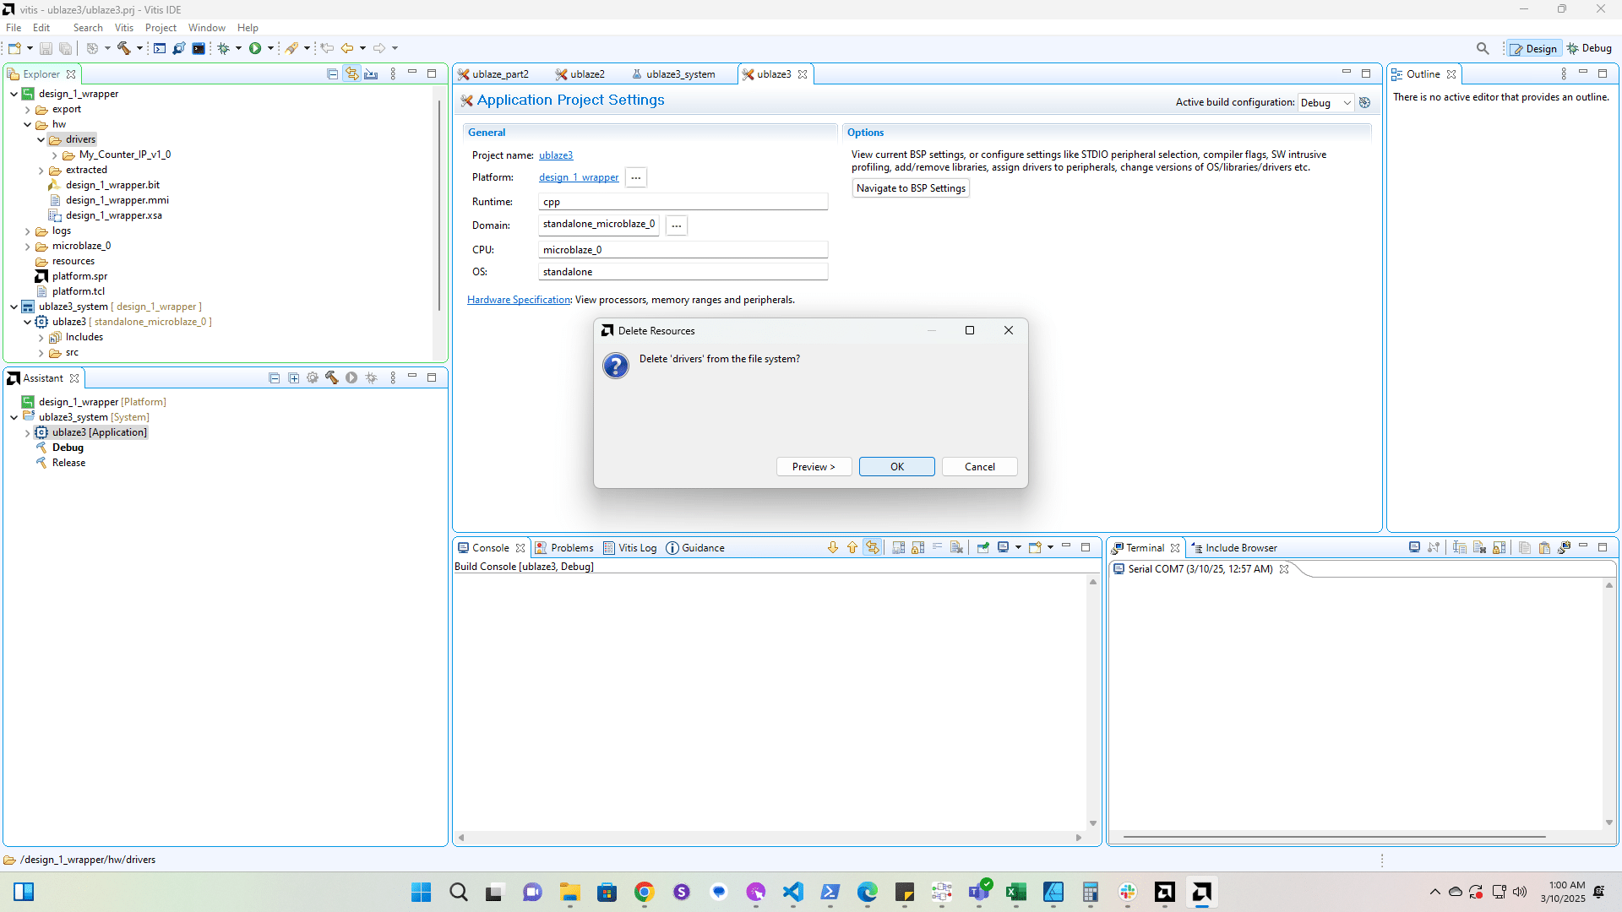Screen dimensions: 1622x912
Task: Toggle Link with Editor in Explorer
Action: [x=351, y=74]
